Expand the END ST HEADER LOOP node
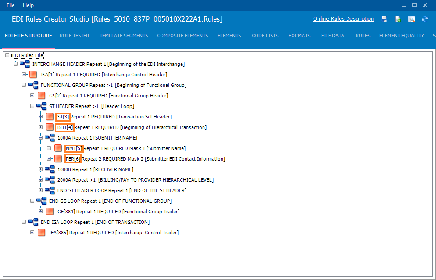436x280 pixels. pos(41,190)
